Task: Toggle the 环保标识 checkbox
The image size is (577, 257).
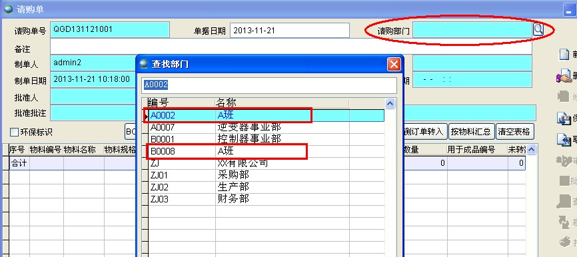Action: pyautogui.click(x=14, y=132)
